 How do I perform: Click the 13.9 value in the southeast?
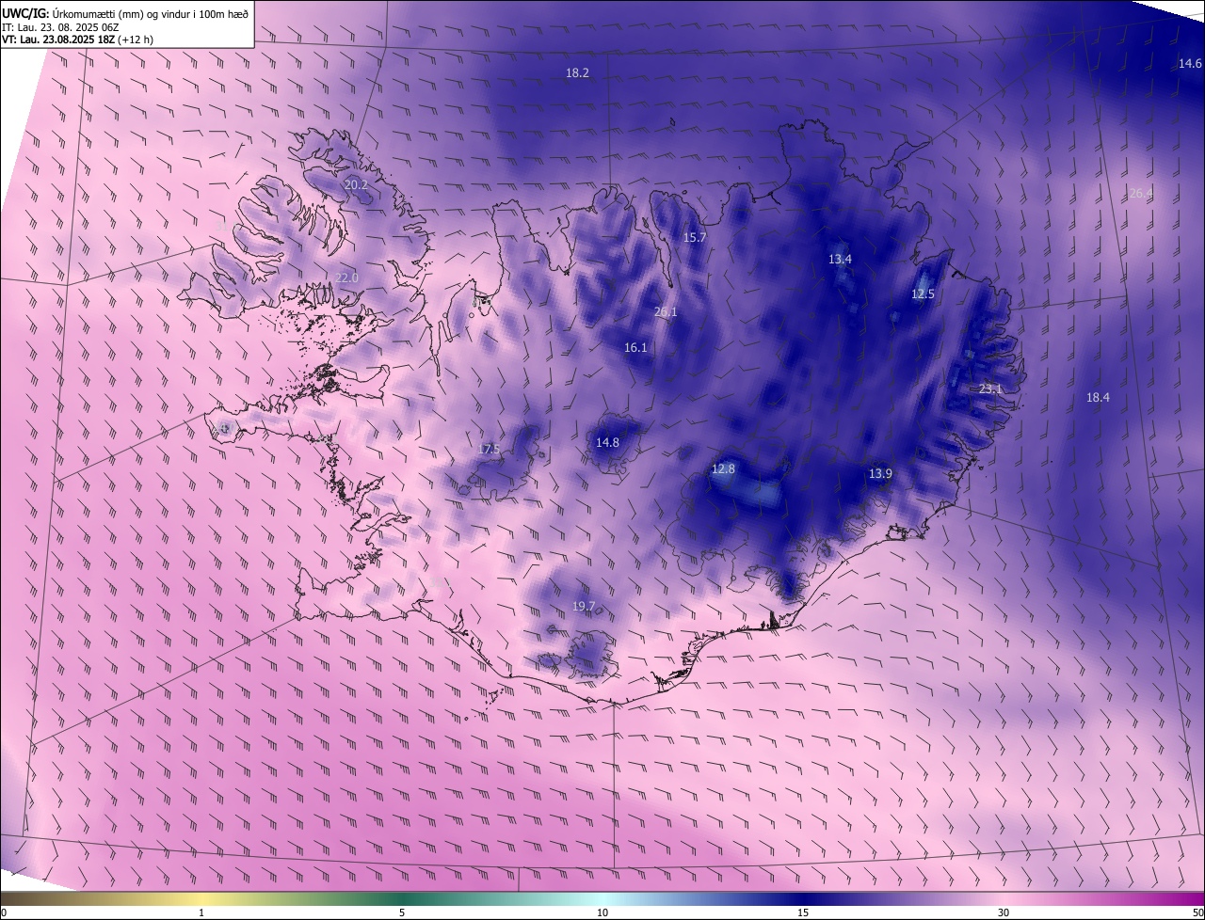pyautogui.click(x=880, y=473)
